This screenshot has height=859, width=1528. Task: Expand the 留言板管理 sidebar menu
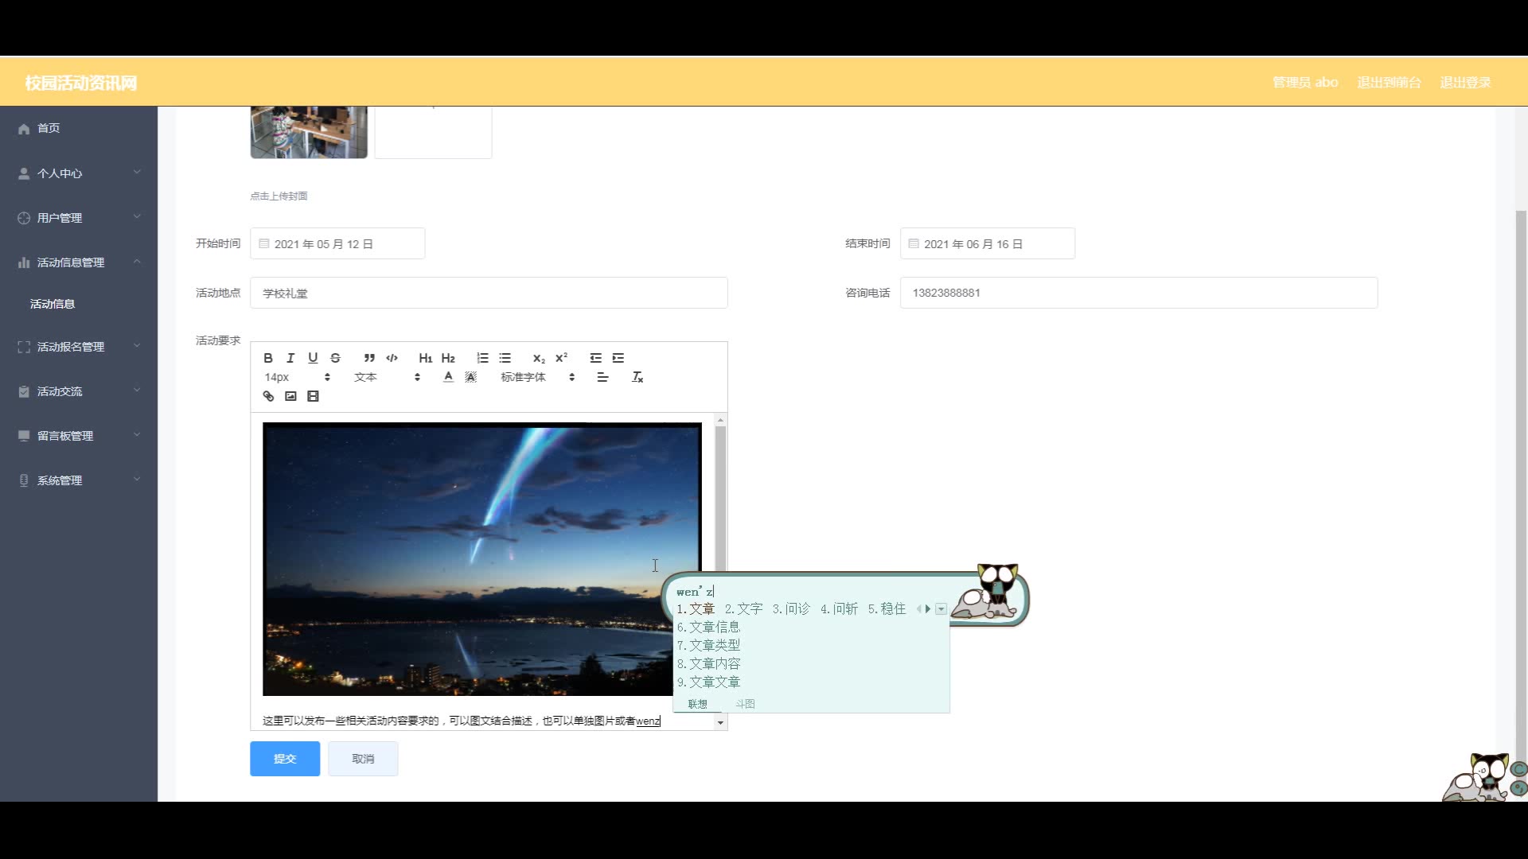click(x=79, y=436)
